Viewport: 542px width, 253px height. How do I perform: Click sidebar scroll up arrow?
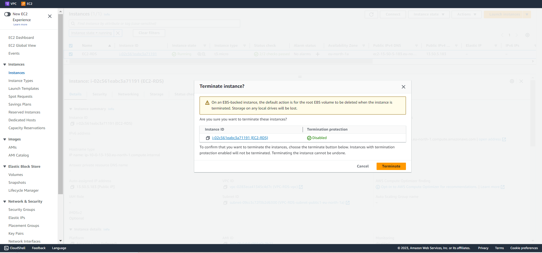[x=60, y=12]
